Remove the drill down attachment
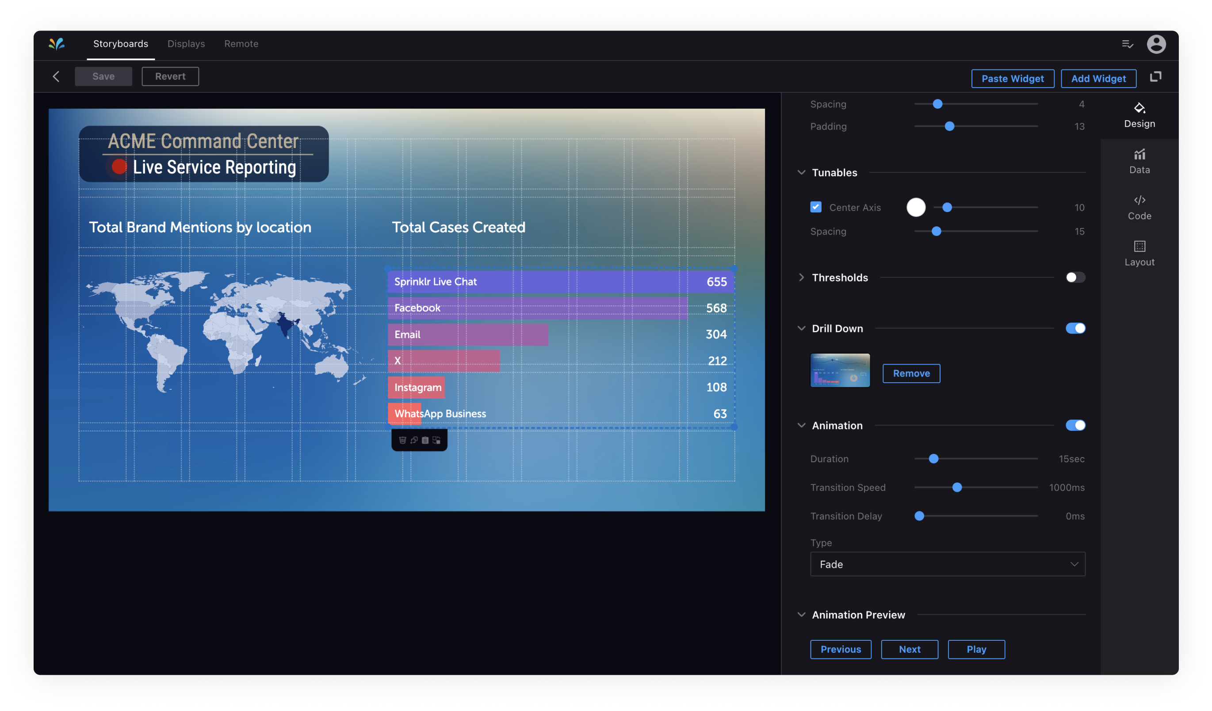 click(x=911, y=373)
